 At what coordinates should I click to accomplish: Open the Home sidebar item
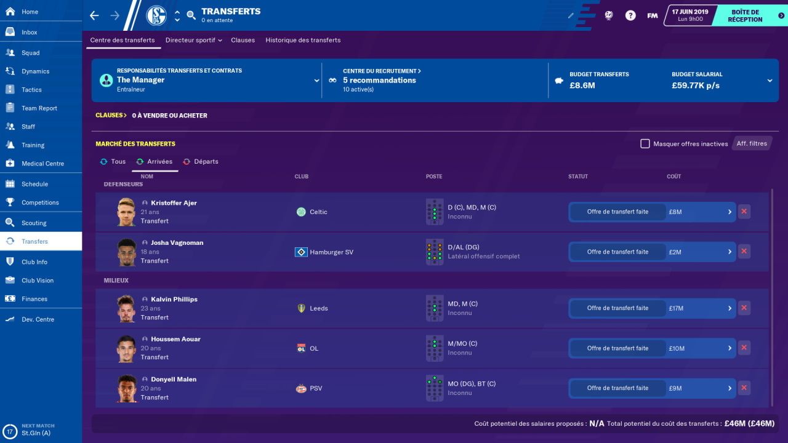click(41, 12)
